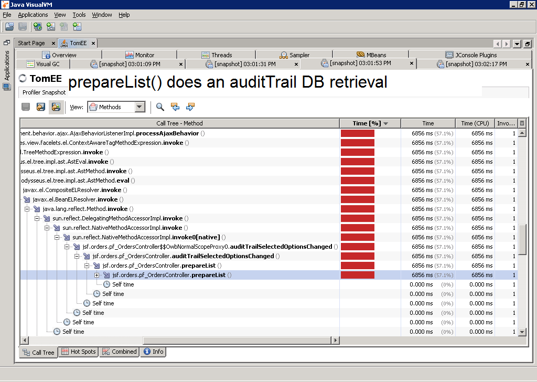Open the JConsole Plugins tab
The height and width of the screenshot is (382, 537).
click(x=471, y=55)
